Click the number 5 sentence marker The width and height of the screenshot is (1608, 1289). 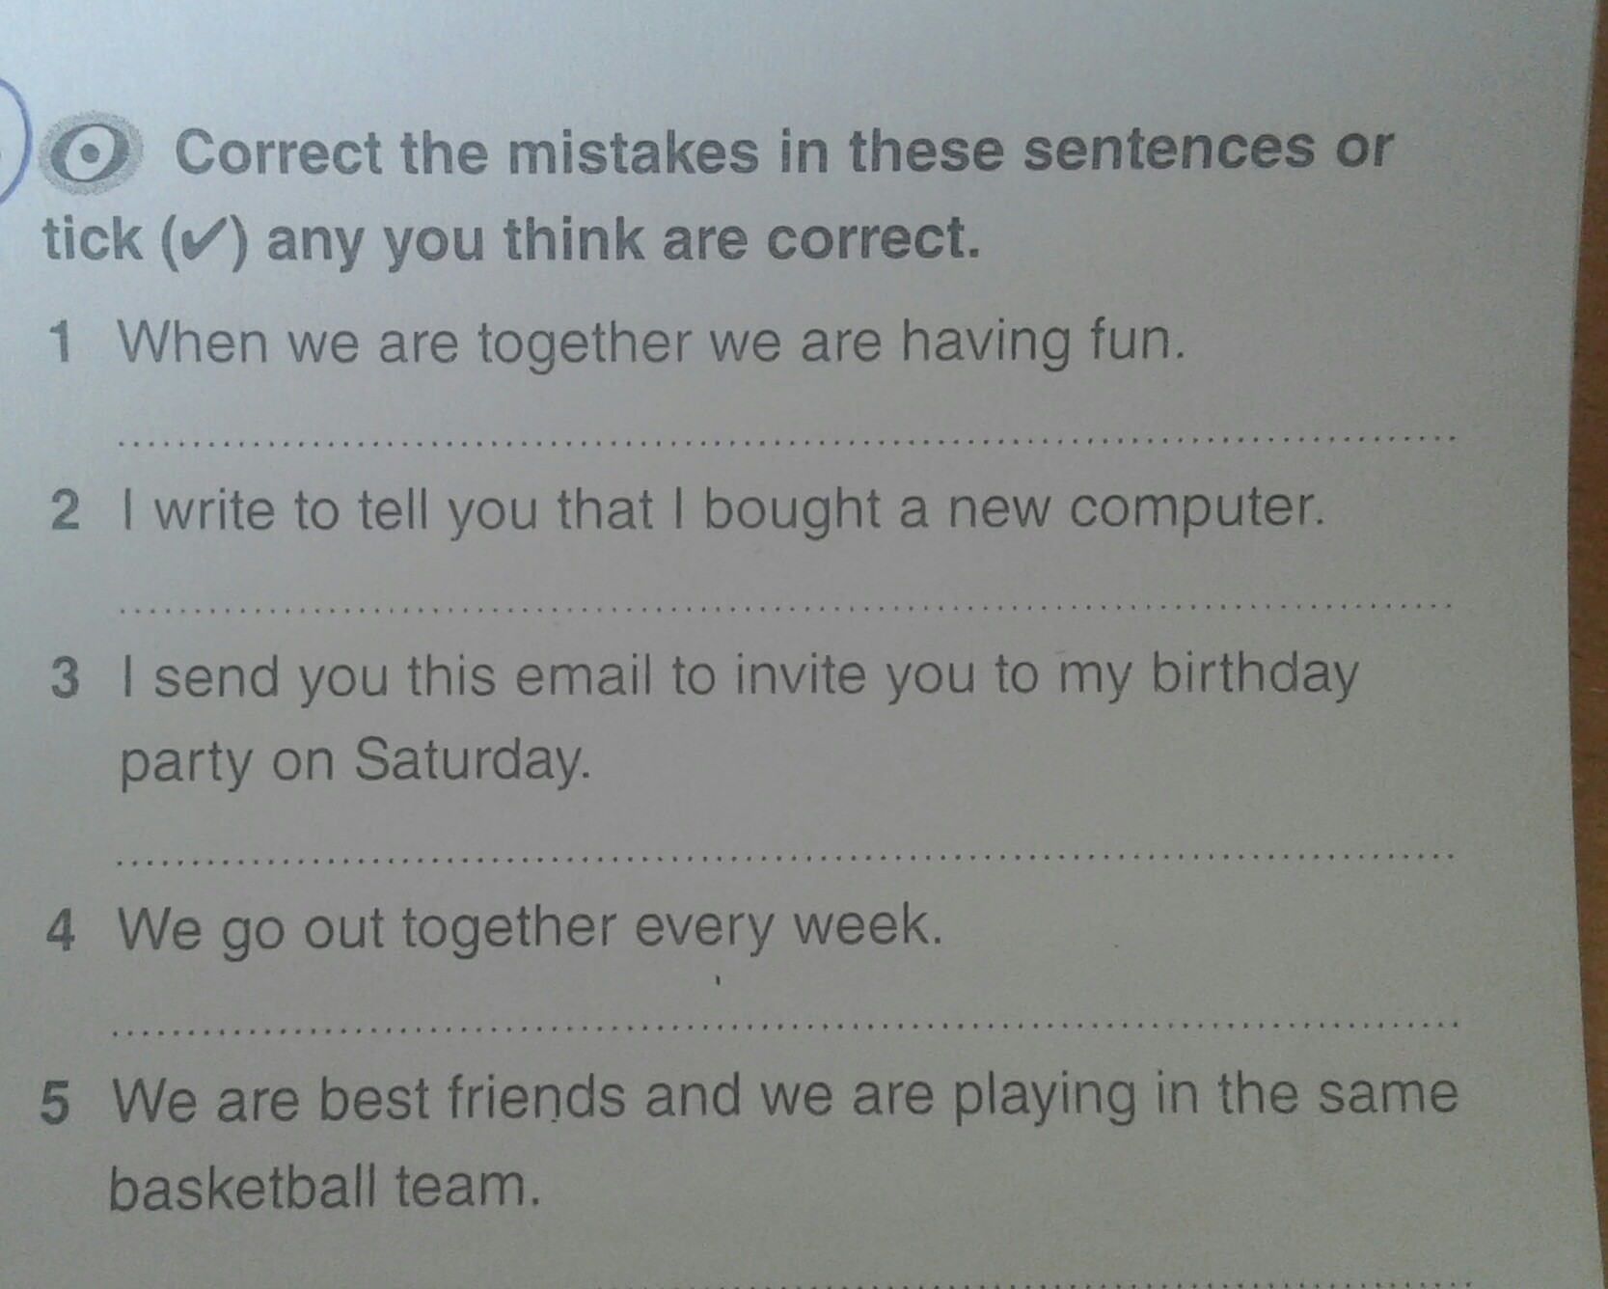tap(55, 1103)
